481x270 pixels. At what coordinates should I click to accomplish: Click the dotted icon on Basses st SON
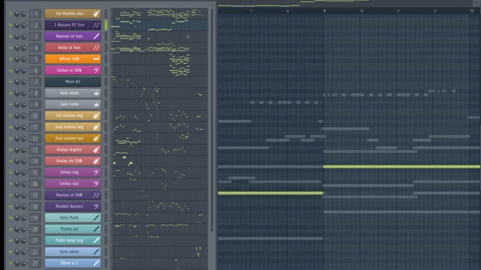[96, 195]
